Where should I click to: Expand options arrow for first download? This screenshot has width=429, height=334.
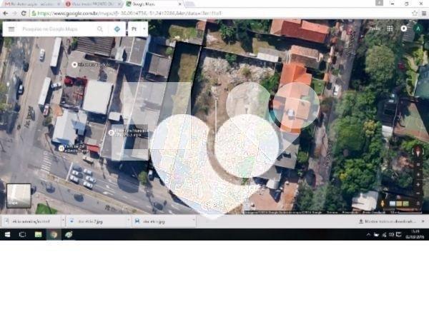tap(63, 220)
